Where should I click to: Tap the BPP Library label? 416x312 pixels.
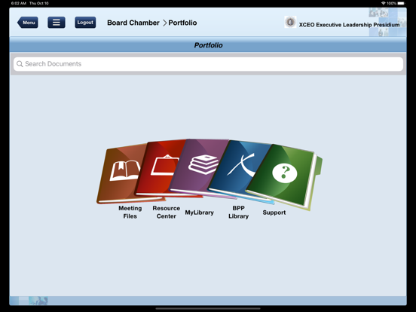pyautogui.click(x=238, y=212)
